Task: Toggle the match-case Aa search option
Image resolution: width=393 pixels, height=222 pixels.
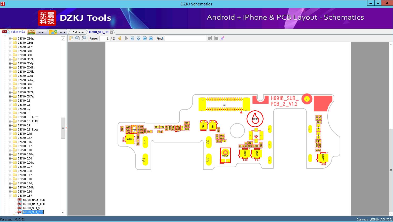Action: tap(222, 38)
